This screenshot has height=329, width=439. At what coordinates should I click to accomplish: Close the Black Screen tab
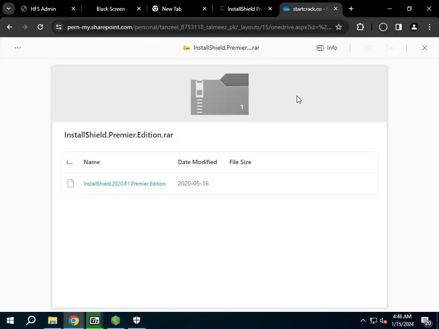pos(139,9)
